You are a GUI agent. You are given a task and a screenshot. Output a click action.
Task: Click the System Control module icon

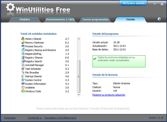coord(23,80)
